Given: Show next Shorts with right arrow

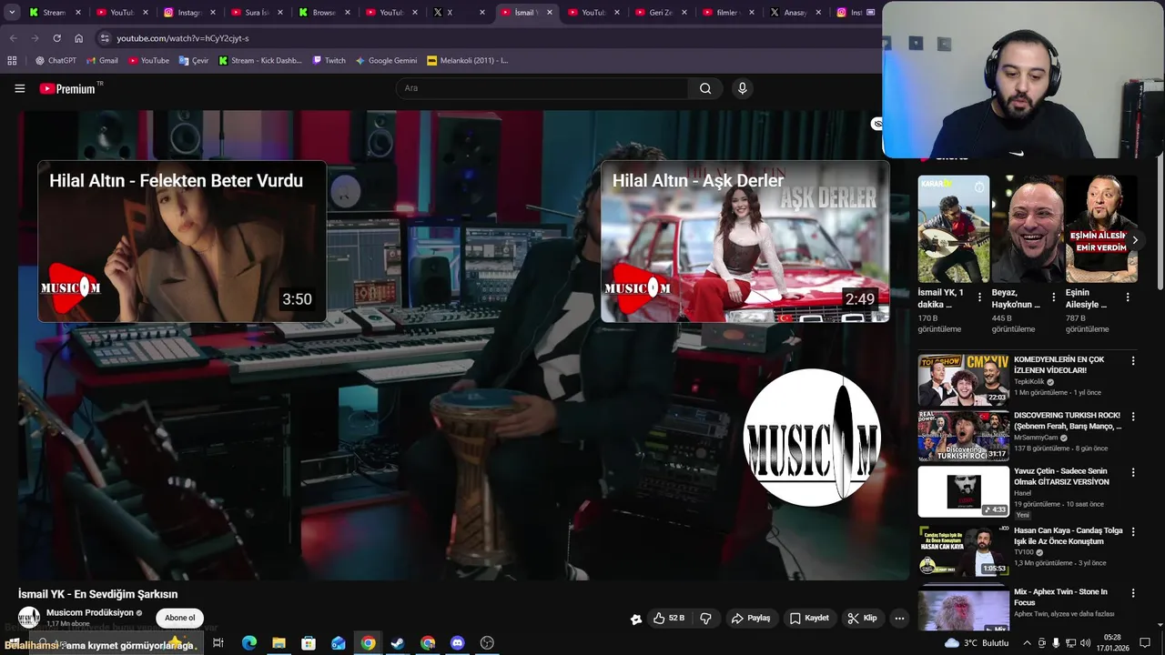Looking at the screenshot, I should tap(1134, 240).
